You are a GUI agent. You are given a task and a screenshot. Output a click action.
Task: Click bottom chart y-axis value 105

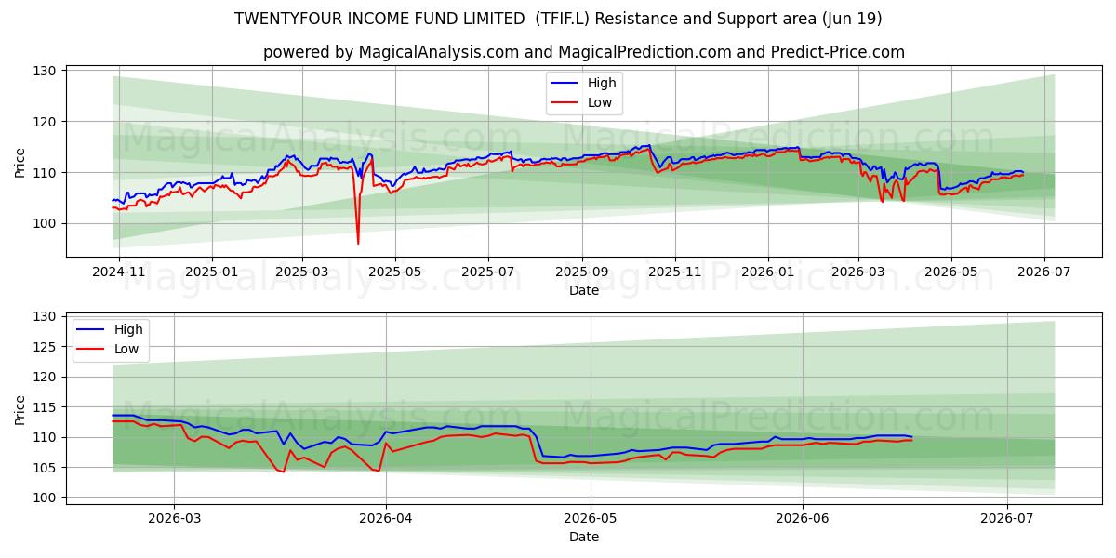46,468
